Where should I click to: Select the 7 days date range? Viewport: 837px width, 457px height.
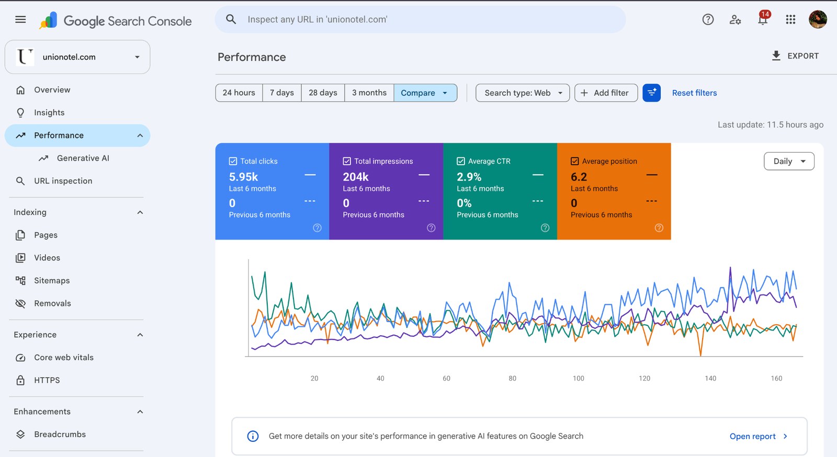[x=282, y=93]
